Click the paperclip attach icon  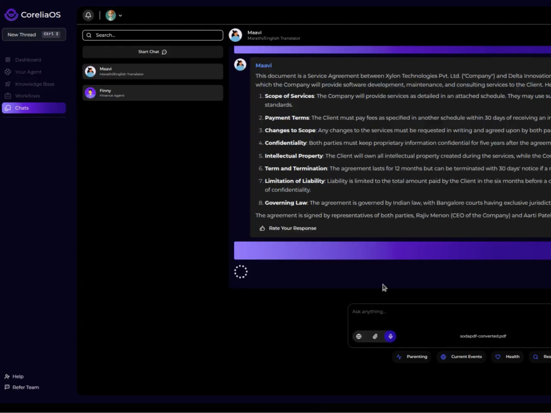pos(375,336)
